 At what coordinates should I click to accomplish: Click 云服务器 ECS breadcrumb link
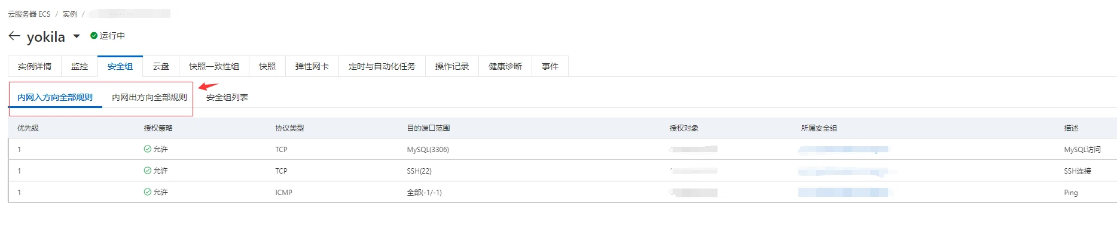pos(29,14)
